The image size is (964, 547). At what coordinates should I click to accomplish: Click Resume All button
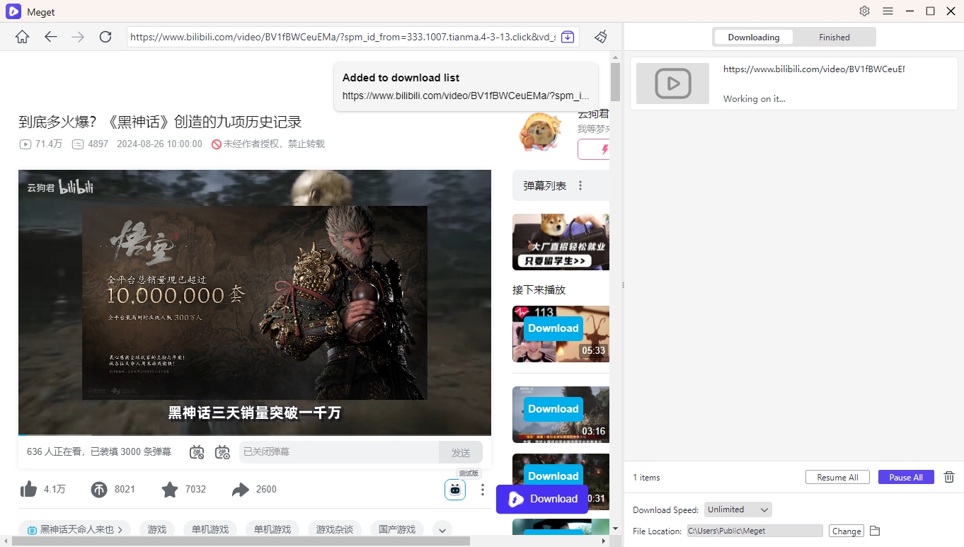click(x=837, y=477)
